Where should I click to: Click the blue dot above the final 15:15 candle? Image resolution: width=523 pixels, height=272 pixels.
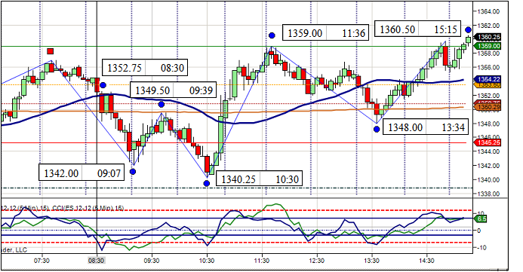click(x=469, y=30)
